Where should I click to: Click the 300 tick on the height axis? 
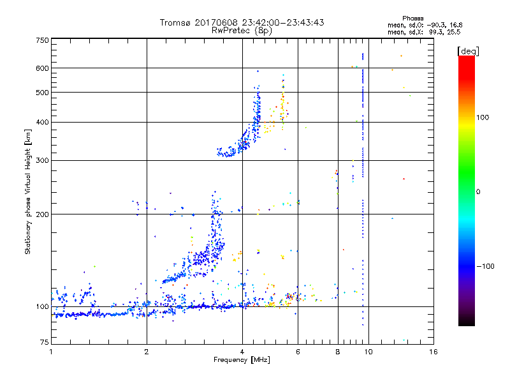tap(42, 160)
